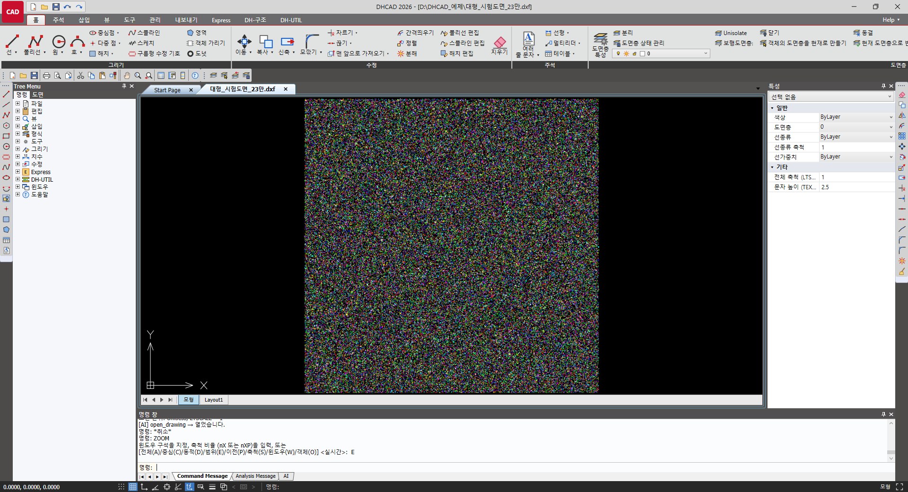The width and height of the screenshot is (908, 492).
Task: Switch to the Layout1 tab
Action: (x=213, y=400)
